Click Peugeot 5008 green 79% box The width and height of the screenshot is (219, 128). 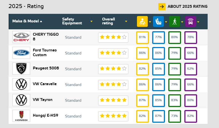[x=174, y=69]
